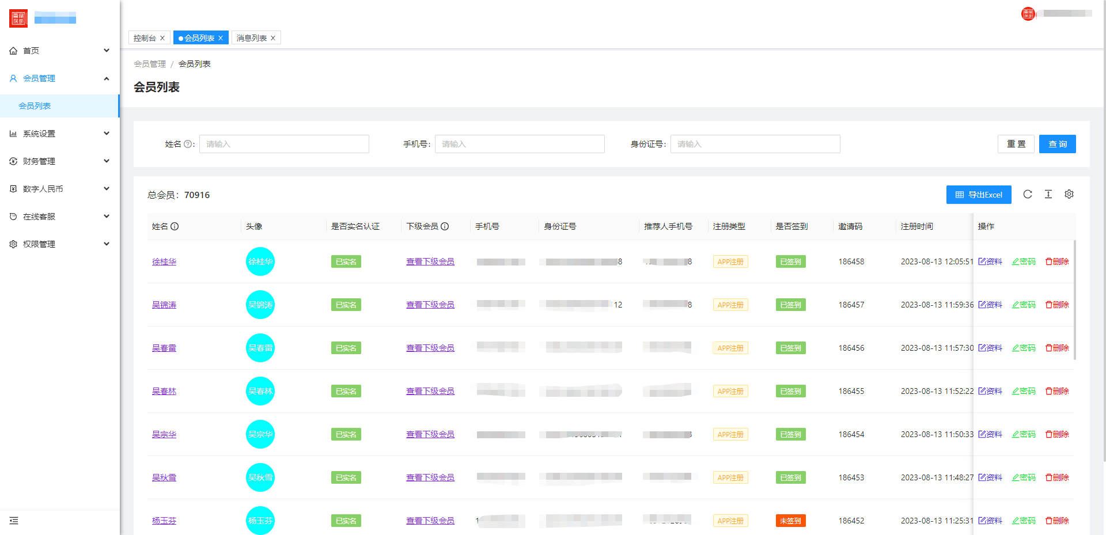View 查看下级会员 for 吴锦涛 row
Viewport: 1106px width, 535px height.
point(430,305)
